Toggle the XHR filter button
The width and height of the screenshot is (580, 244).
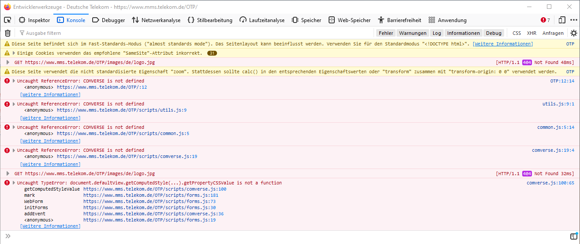pyautogui.click(x=531, y=33)
